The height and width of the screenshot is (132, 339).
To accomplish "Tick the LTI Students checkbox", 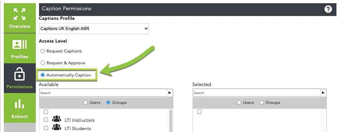I will (x=46, y=128).
